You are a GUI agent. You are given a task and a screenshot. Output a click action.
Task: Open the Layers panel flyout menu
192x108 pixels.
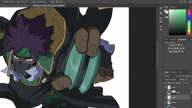[191, 72]
